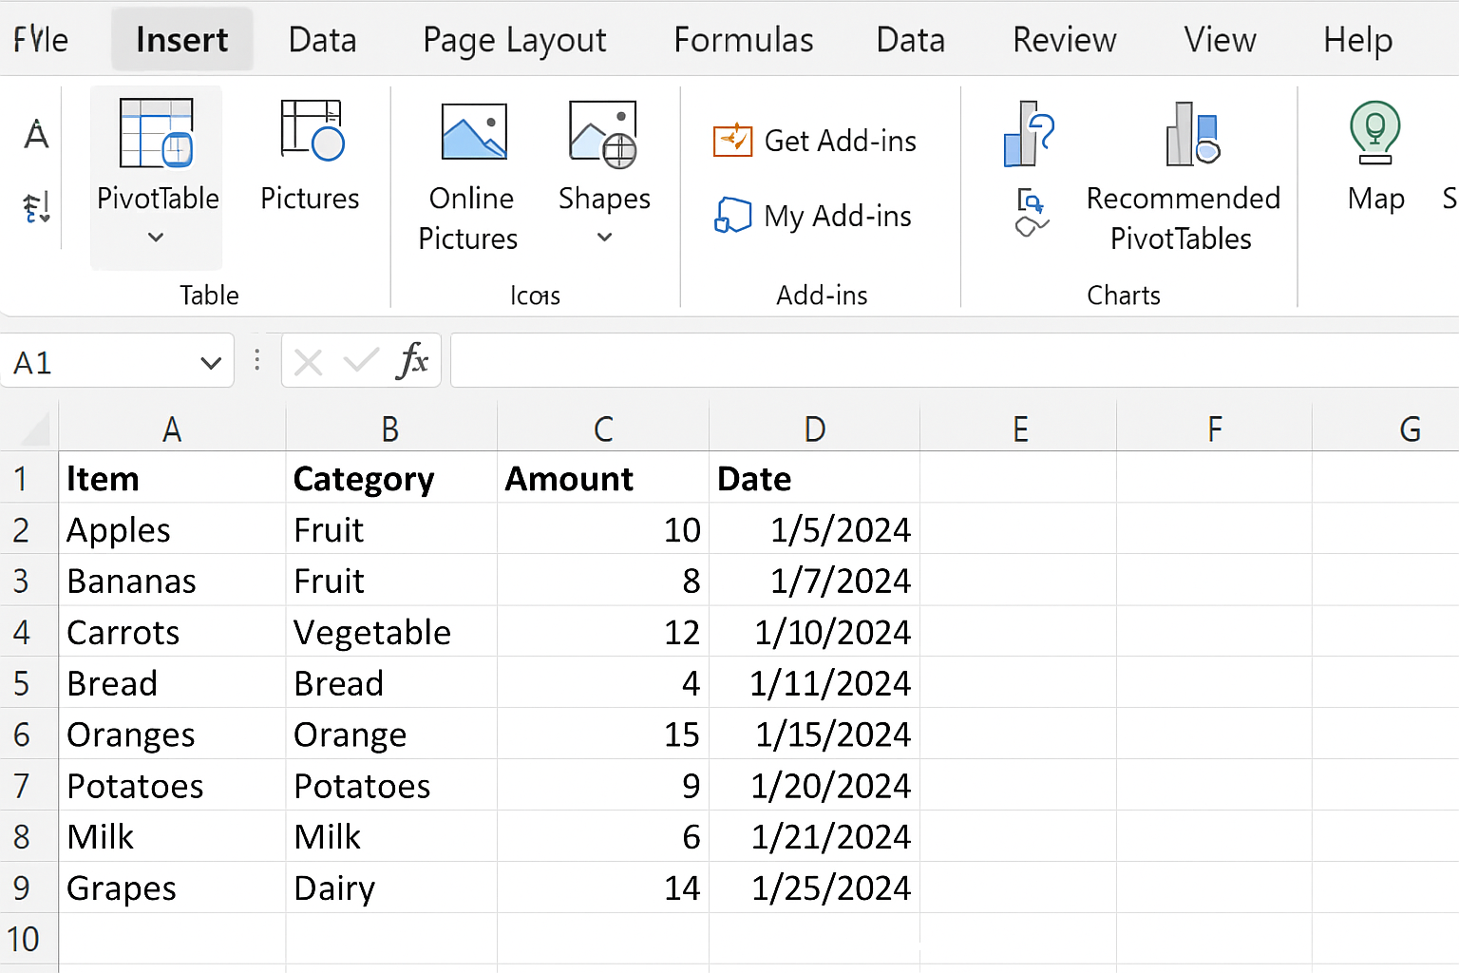This screenshot has height=973, width=1459.
Task: Open the Recommended PivotTables chart icon
Action: (x=1192, y=133)
